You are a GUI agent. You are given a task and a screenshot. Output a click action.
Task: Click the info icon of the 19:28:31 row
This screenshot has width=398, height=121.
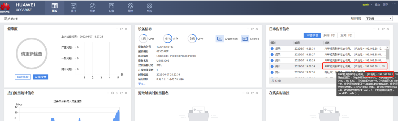click(272, 49)
